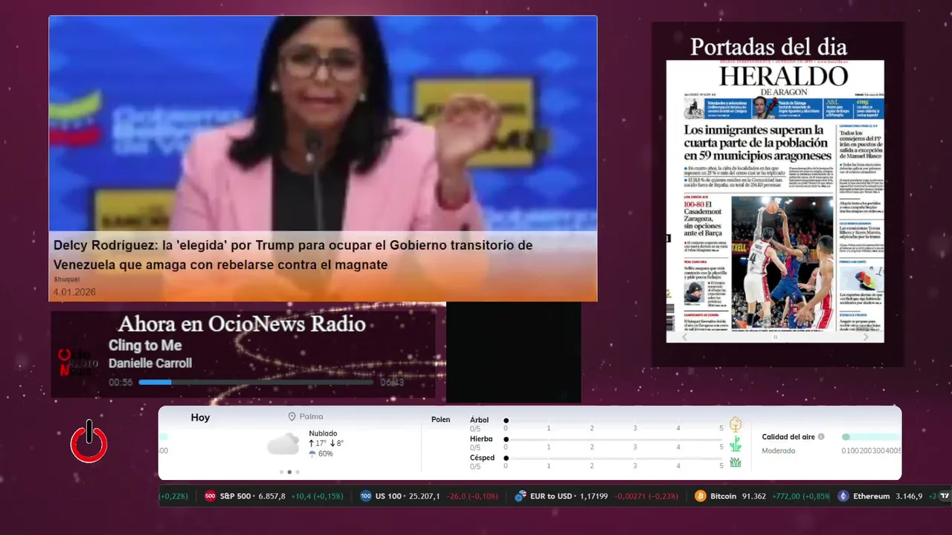Click the S&P 500 ticker icon
Screen dimensions: 952x535
(210, 496)
